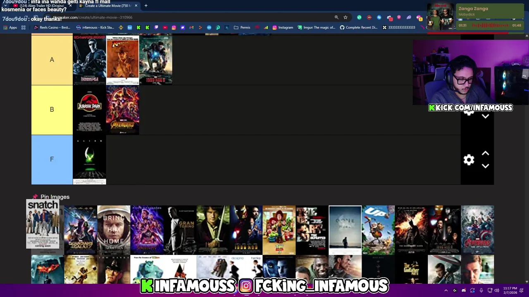Select the Terminator poster in the A tier

[x=89, y=60]
